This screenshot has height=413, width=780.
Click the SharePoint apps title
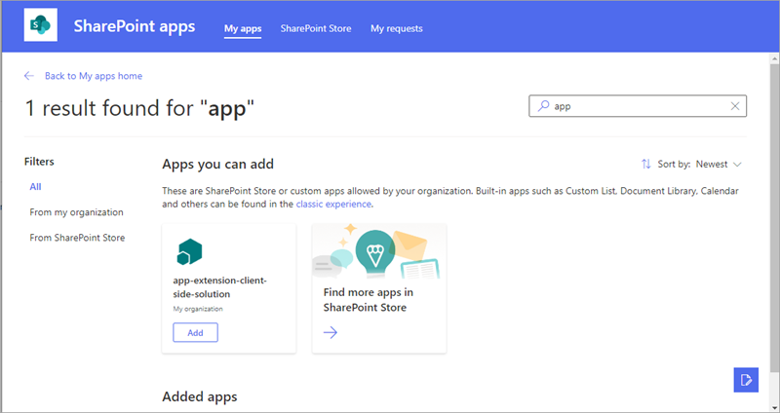point(135,26)
